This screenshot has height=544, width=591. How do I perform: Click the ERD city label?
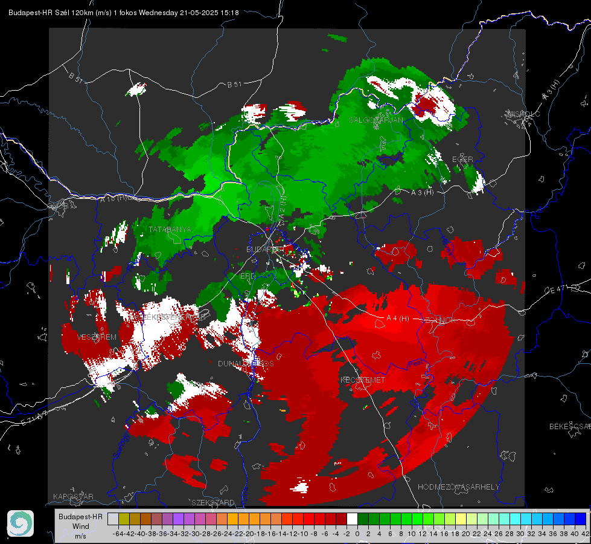coord(248,276)
